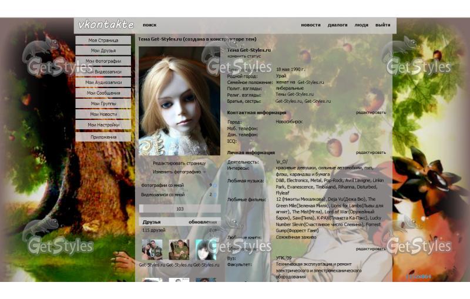Click the vkontakte logo
Screen dimensions: 470x299
[106, 25]
